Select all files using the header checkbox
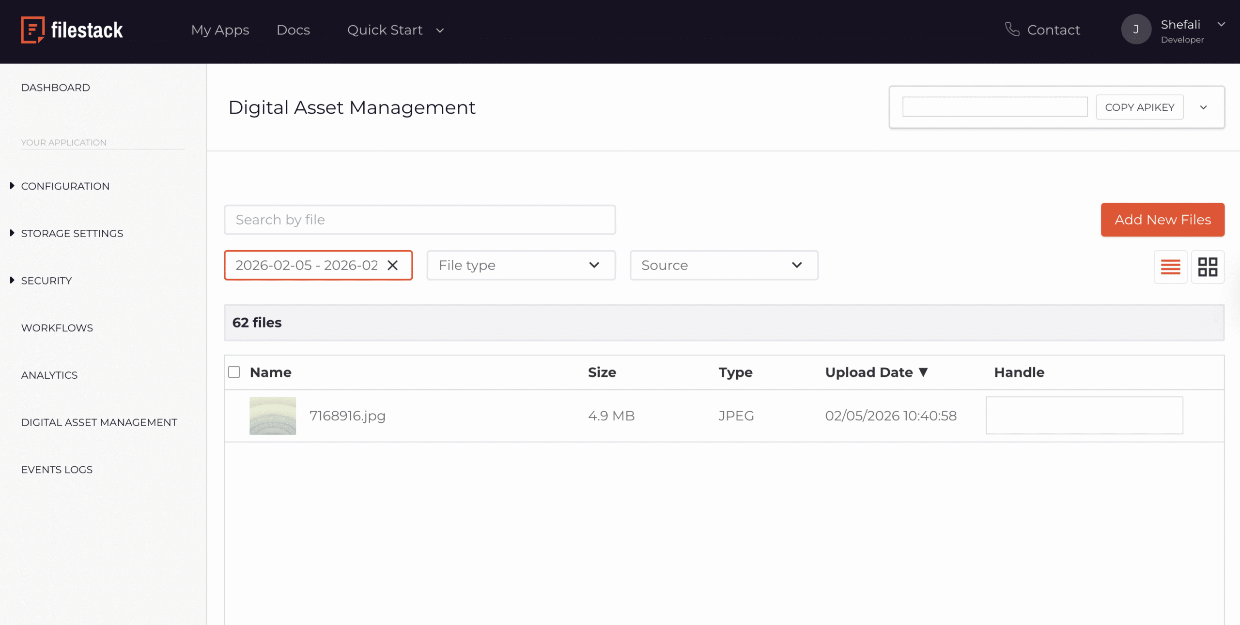1240x625 pixels. coord(234,372)
